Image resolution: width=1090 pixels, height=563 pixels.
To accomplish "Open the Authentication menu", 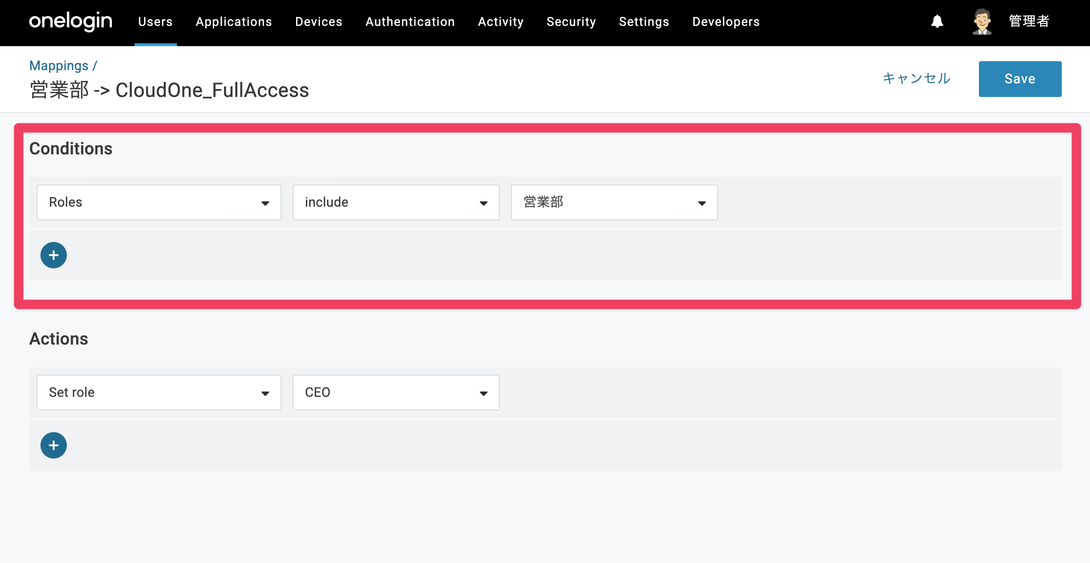I will tap(410, 22).
